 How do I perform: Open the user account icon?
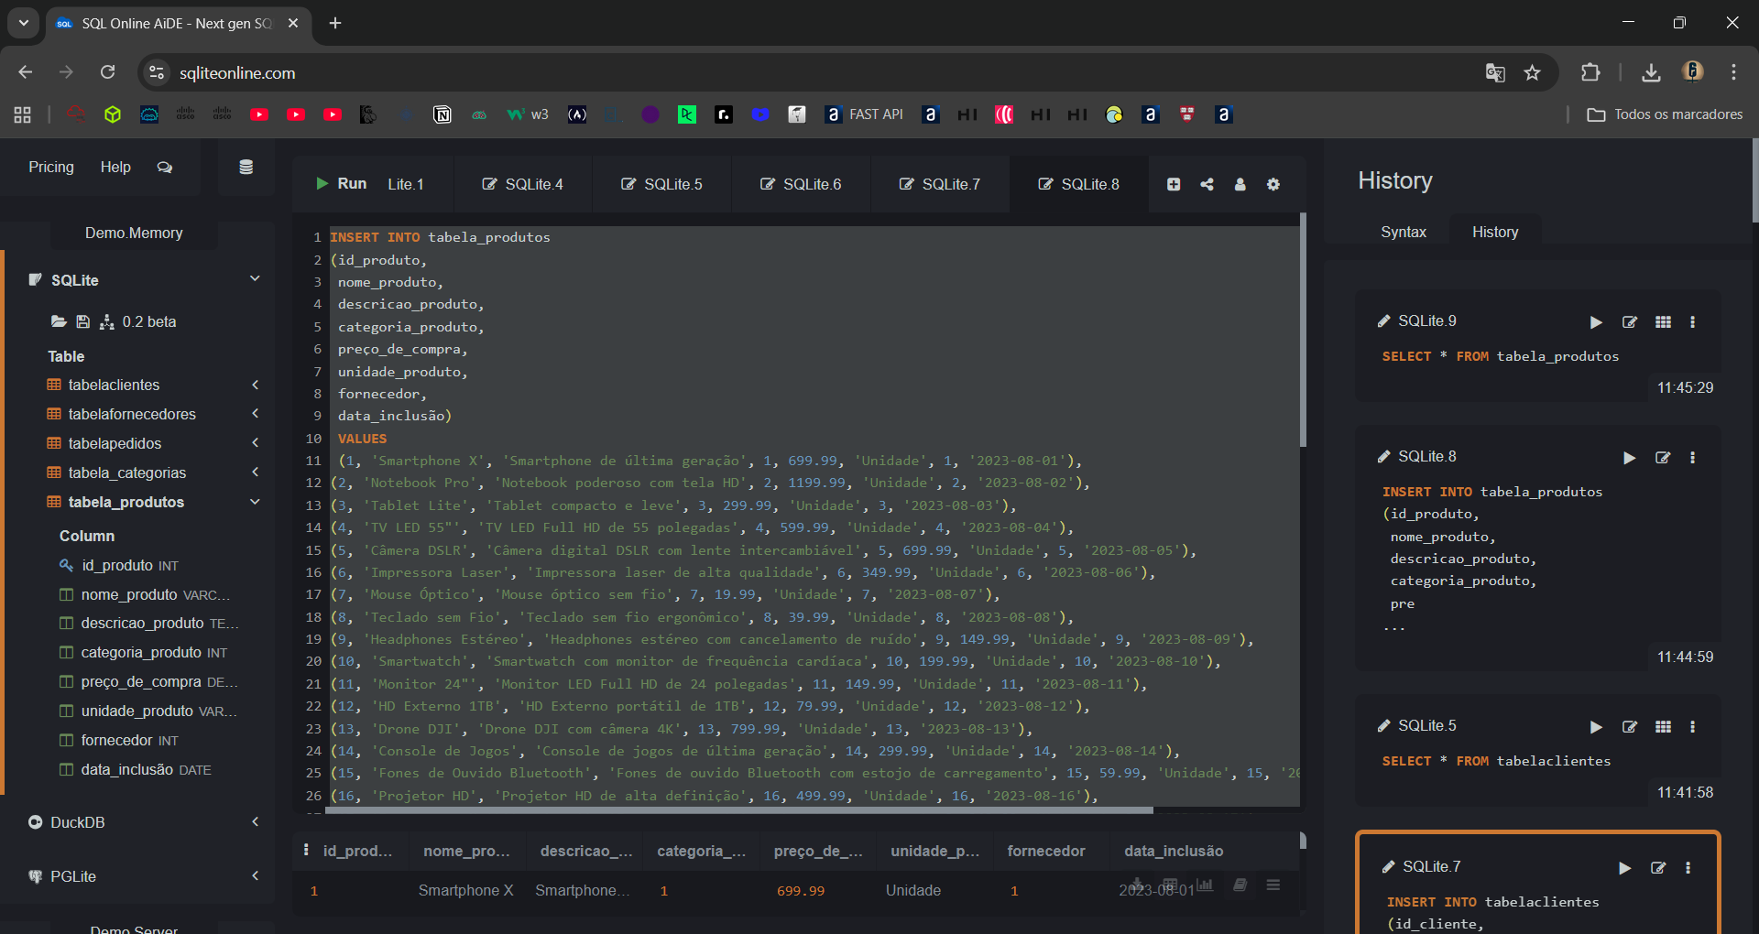1240,184
